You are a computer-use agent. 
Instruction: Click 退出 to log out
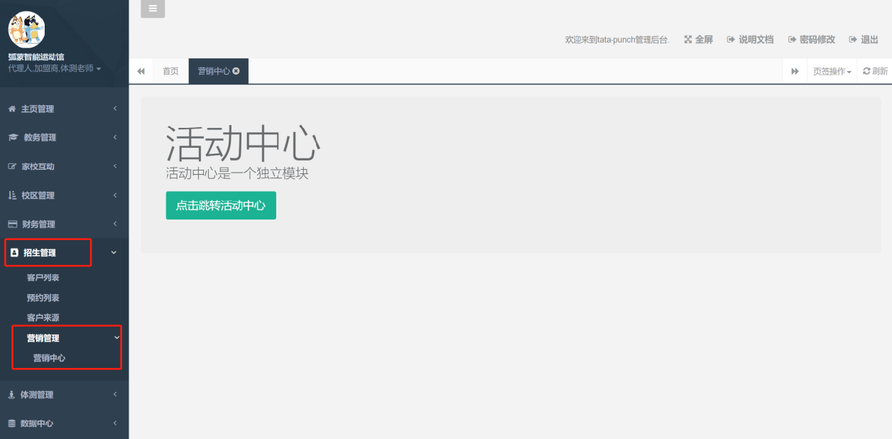[864, 40]
